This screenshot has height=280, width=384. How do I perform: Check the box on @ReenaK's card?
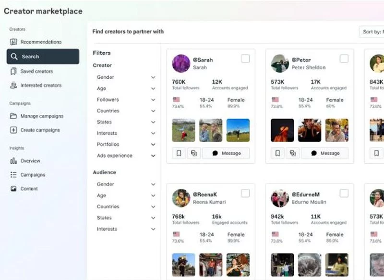[x=245, y=193]
